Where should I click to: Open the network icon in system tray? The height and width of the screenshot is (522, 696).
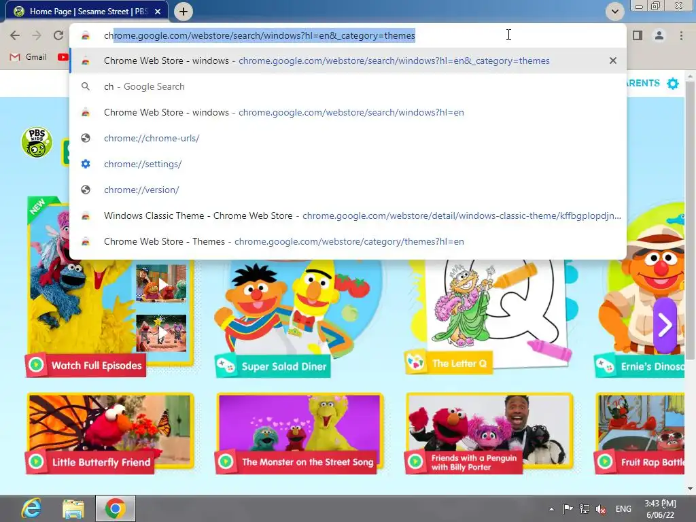tap(585, 508)
